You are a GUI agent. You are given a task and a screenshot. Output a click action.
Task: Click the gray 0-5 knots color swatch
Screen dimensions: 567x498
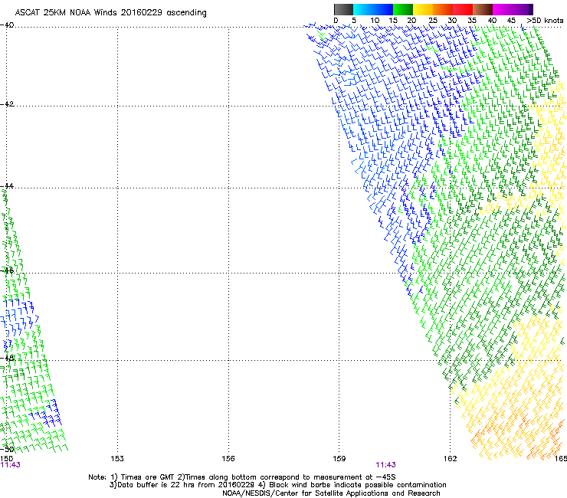click(343, 9)
